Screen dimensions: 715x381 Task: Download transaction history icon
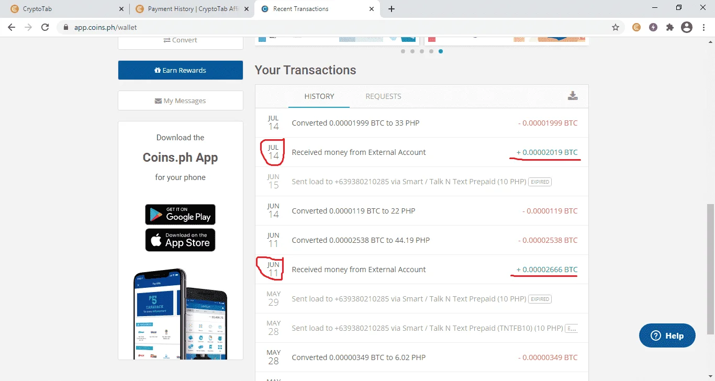point(573,96)
